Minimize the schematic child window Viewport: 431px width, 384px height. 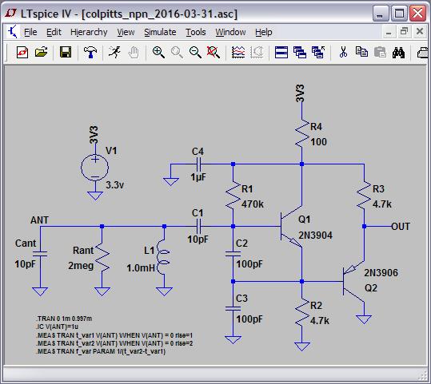[389, 32]
